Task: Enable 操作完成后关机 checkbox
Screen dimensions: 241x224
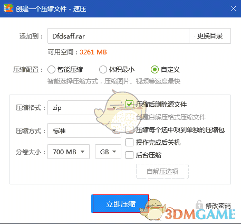Action: (129, 143)
